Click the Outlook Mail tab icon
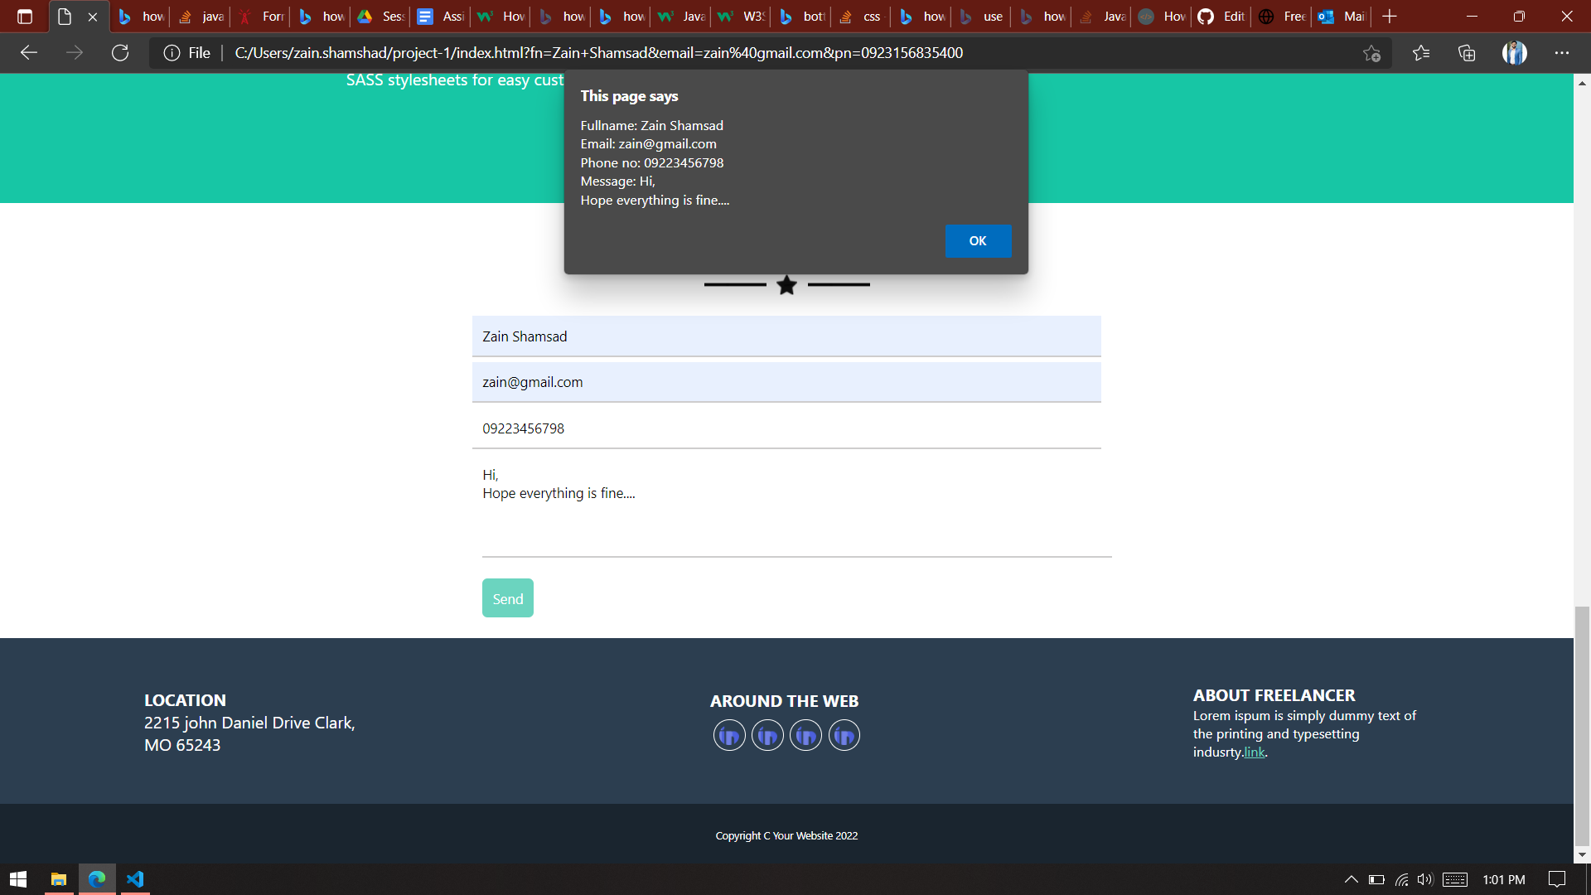1591x895 pixels. pyautogui.click(x=1327, y=16)
